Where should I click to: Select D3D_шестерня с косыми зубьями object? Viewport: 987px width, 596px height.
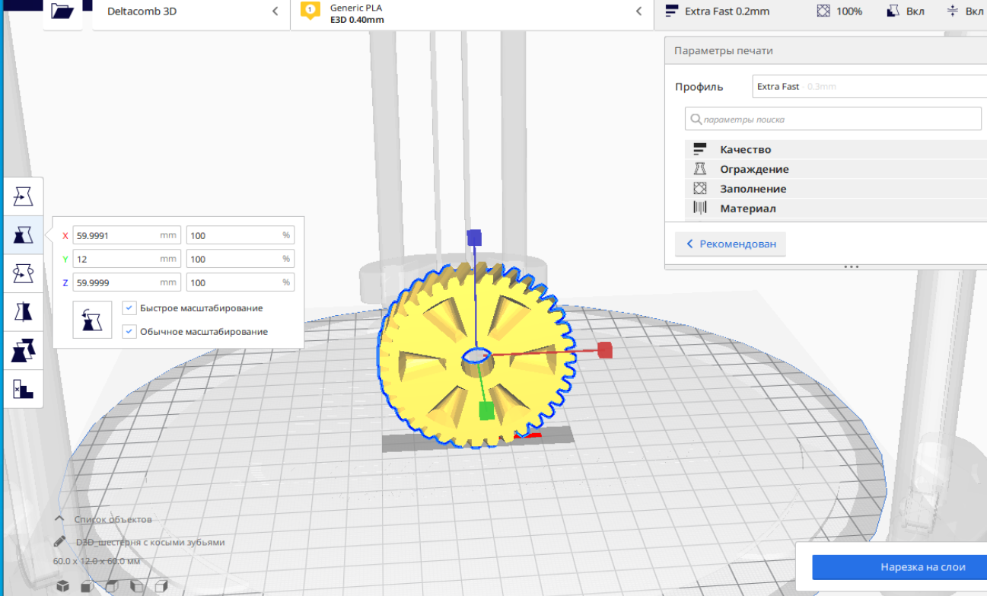click(x=151, y=543)
